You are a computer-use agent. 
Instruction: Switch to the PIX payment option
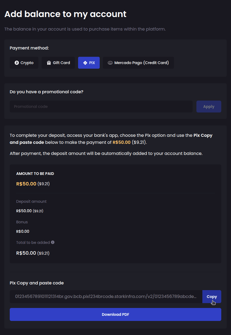[89, 62]
